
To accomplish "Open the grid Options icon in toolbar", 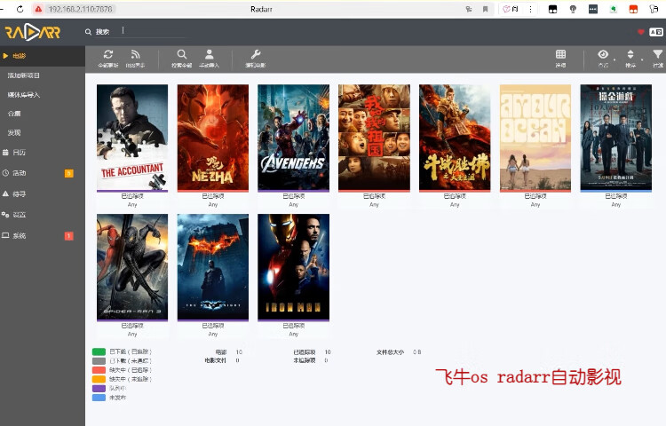I will 560,55.
